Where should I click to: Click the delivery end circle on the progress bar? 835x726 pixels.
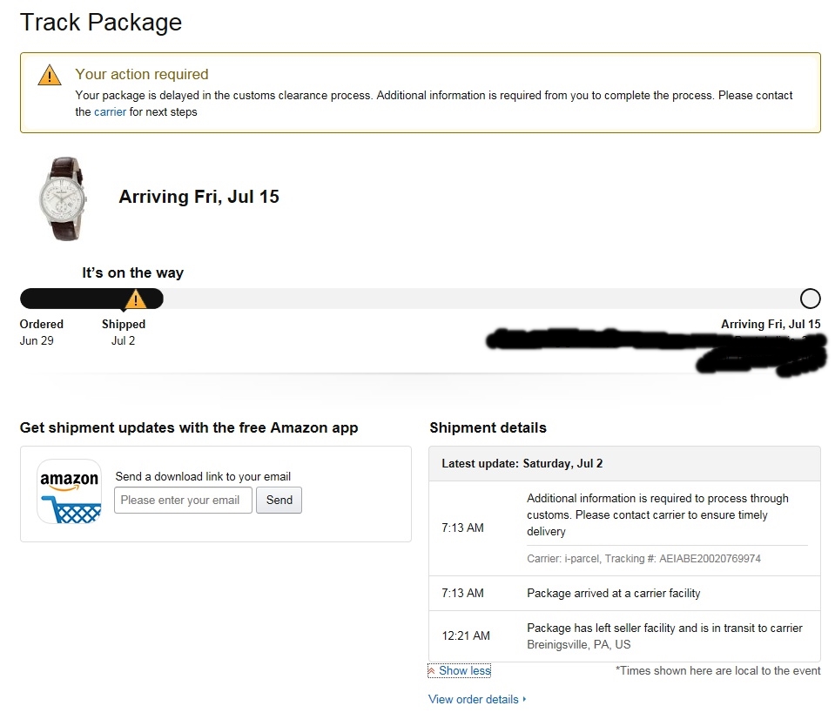(x=810, y=299)
